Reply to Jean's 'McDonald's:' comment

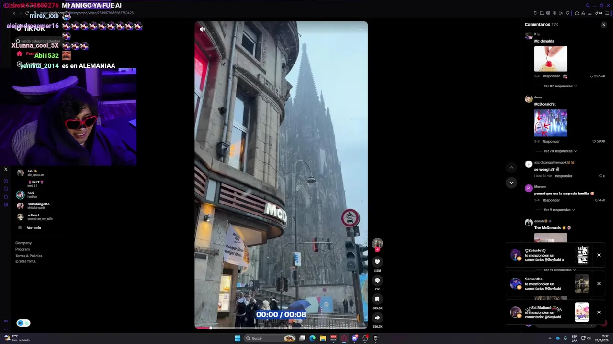(x=551, y=141)
